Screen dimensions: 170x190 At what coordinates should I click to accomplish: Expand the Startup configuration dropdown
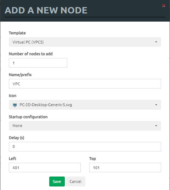pos(85,126)
